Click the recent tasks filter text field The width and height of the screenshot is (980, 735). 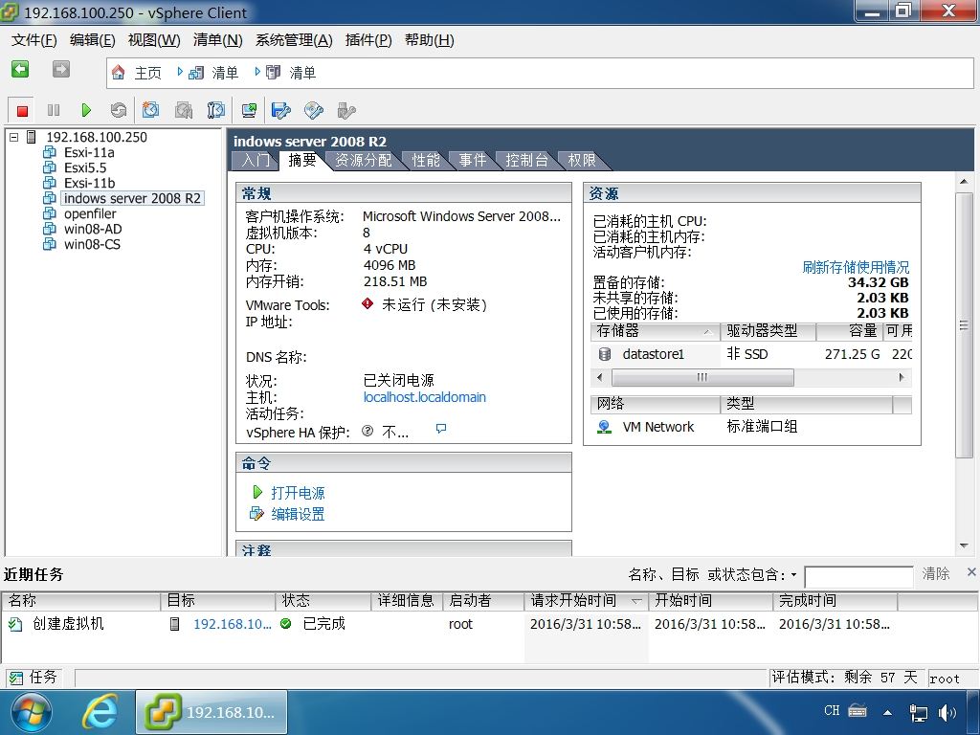click(858, 576)
